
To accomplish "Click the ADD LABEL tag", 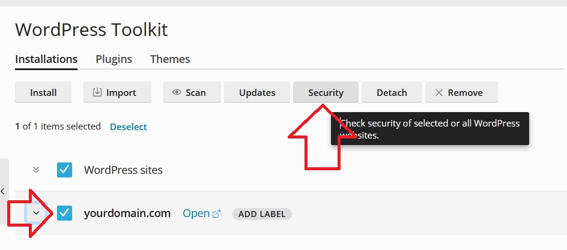I will [262, 214].
